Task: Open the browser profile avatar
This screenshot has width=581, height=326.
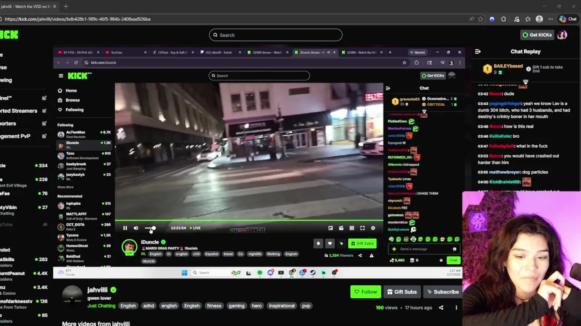Action: coord(539,19)
